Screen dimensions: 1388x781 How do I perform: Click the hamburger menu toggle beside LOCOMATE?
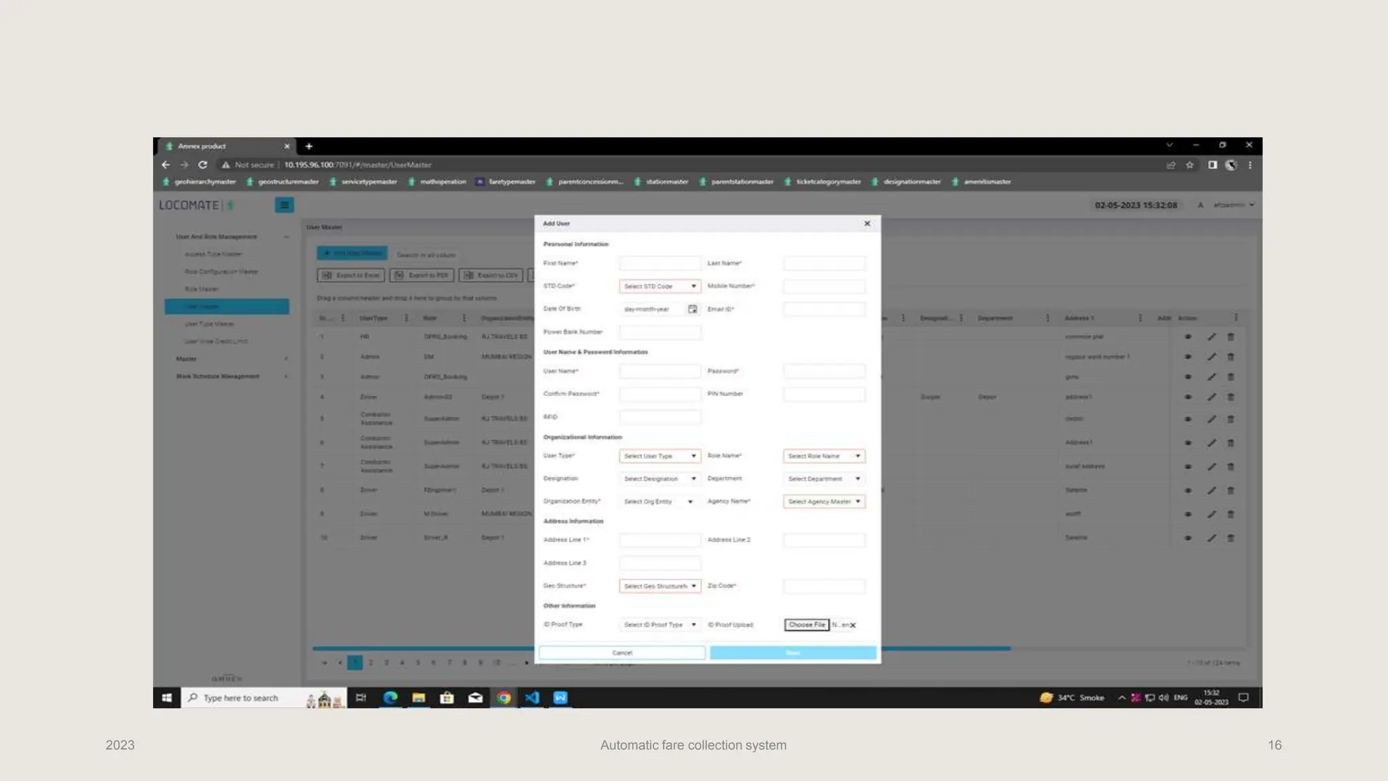284,205
